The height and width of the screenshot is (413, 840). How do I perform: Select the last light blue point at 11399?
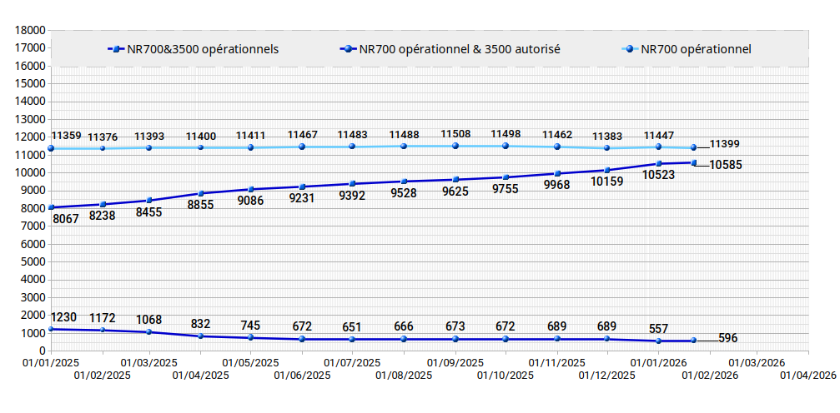[693, 148]
